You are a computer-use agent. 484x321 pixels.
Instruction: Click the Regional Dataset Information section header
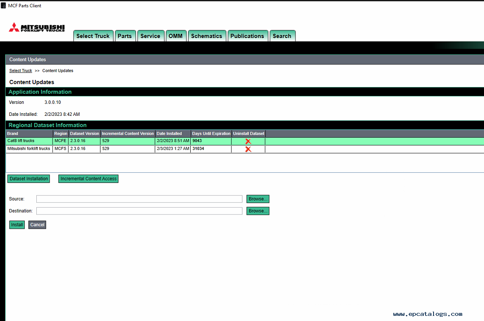point(245,125)
